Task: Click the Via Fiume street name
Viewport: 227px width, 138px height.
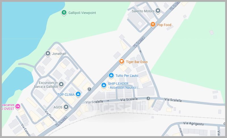Action: pyautogui.click(x=50, y=116)
